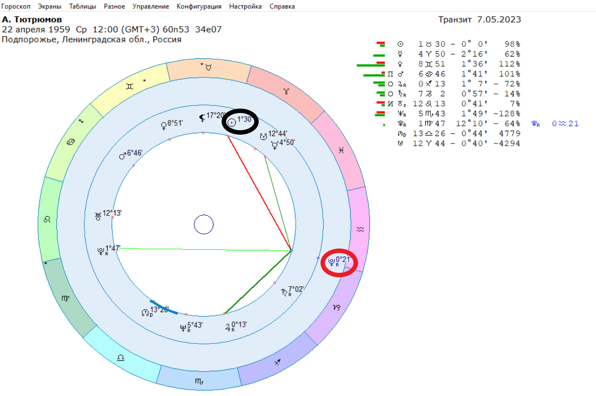Select transit Pluto symbol at 0°21'

coord(332,263)
